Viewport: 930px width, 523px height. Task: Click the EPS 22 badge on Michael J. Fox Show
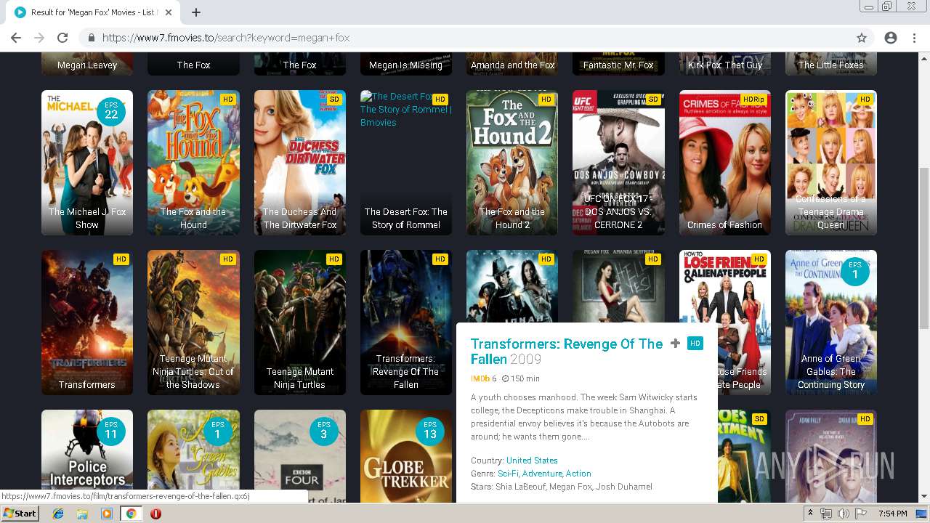click(111, 111)
